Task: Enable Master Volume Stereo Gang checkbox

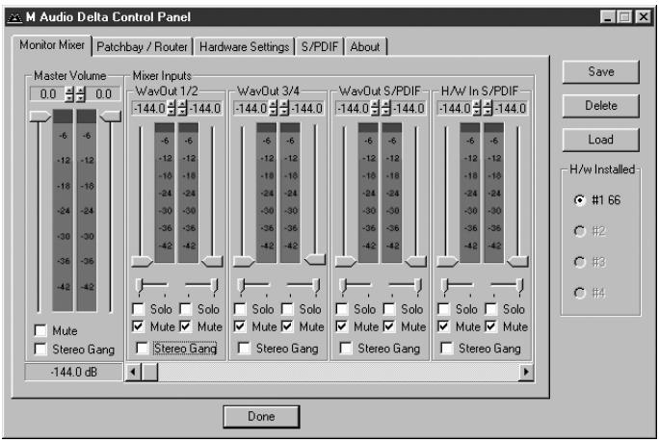Action: [40, 349]
